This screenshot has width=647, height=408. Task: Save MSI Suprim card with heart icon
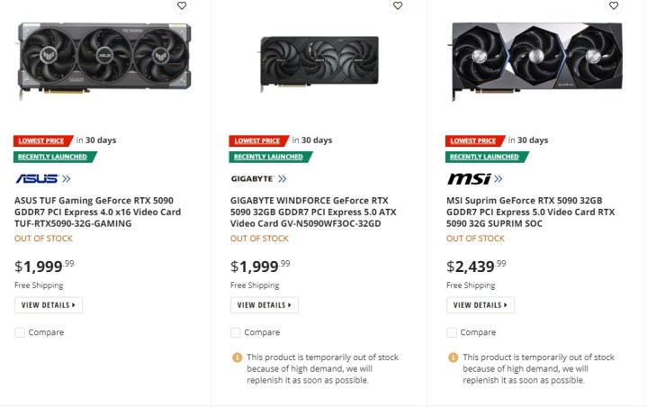pyautogui.click(x=614, y=5)
